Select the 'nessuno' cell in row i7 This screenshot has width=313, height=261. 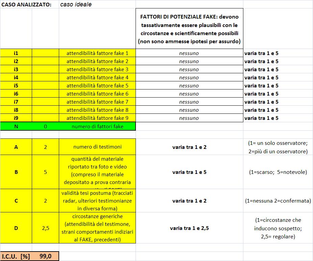pos(189,102)
